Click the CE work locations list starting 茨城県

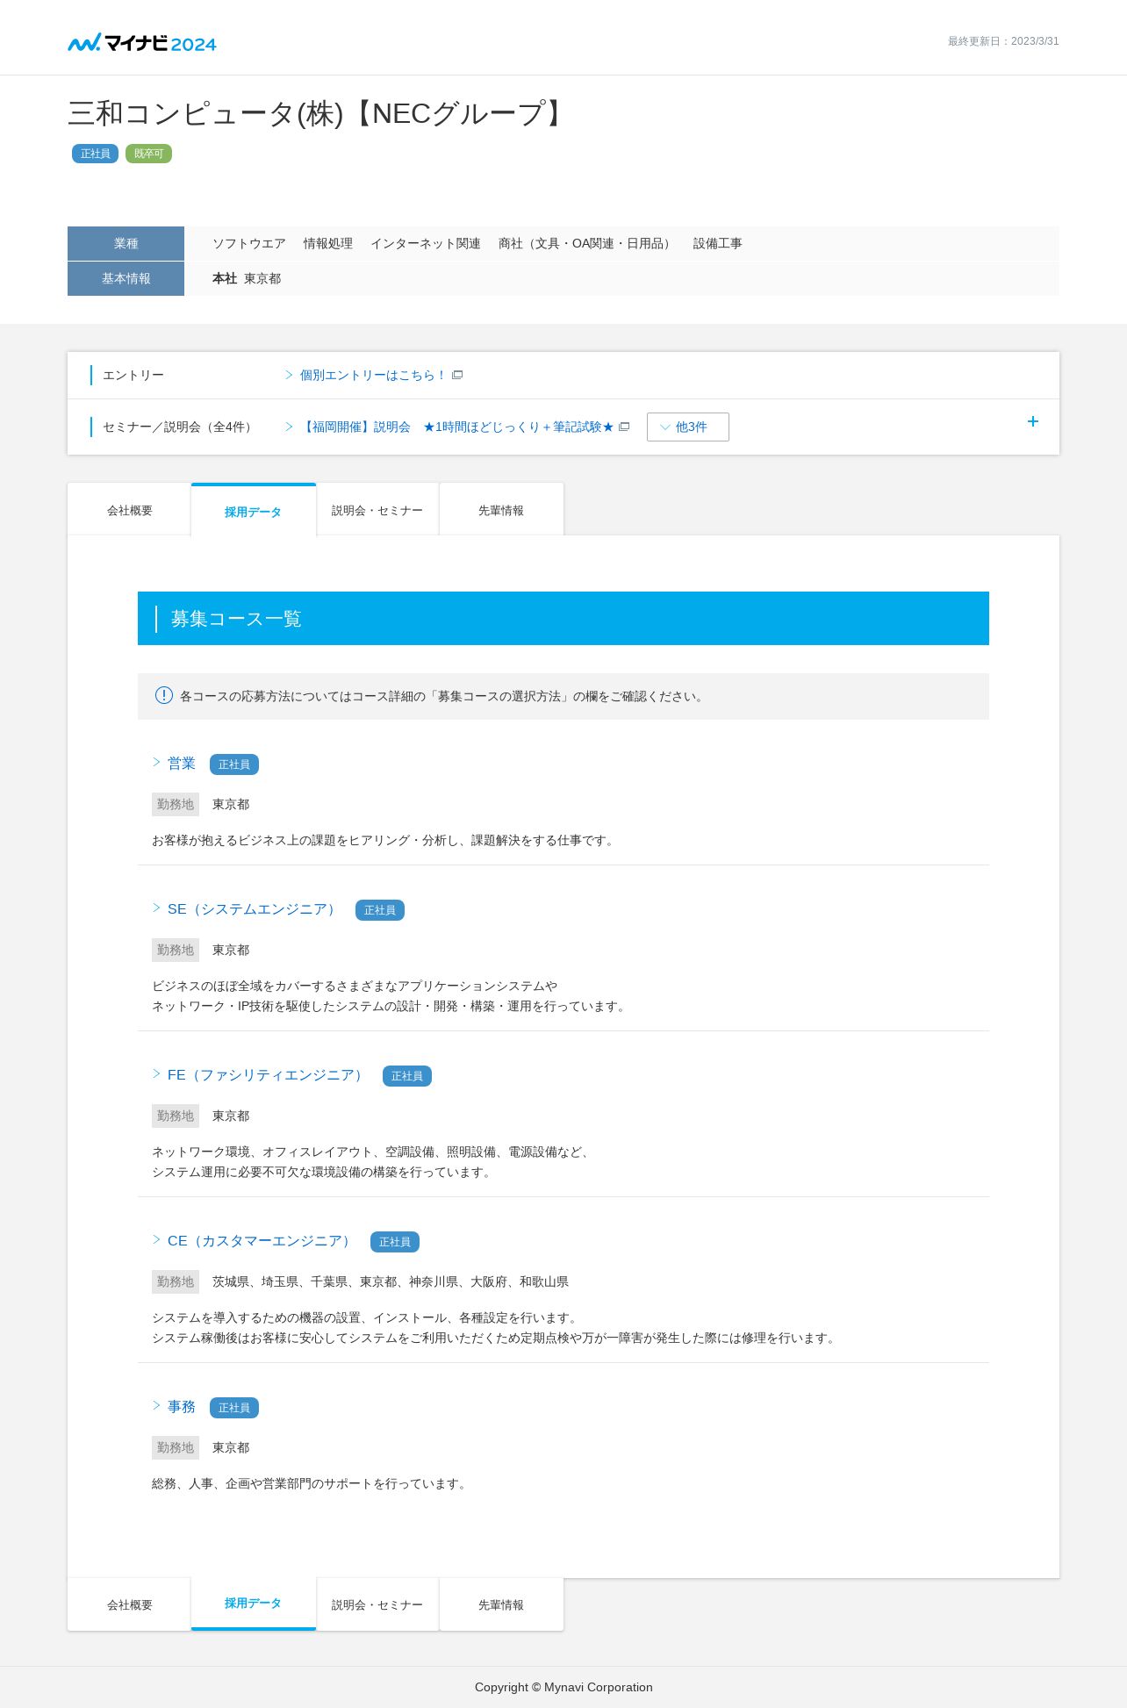391,1281
